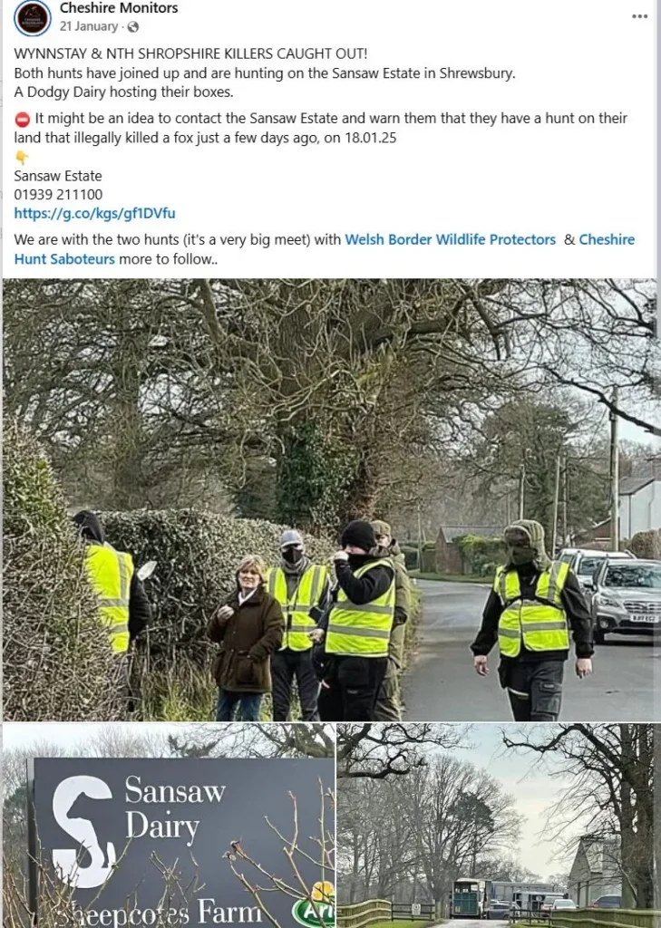Click the Sansaw Estate phone number
The height and width of the screenshot is (928, 661).
(x=58, y=195)
